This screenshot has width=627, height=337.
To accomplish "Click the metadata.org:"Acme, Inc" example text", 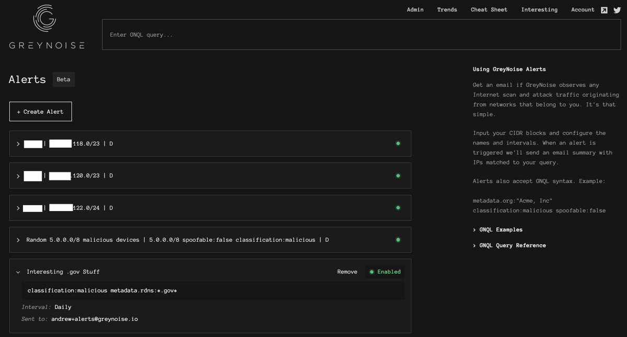I will click(x=513, y=201).
